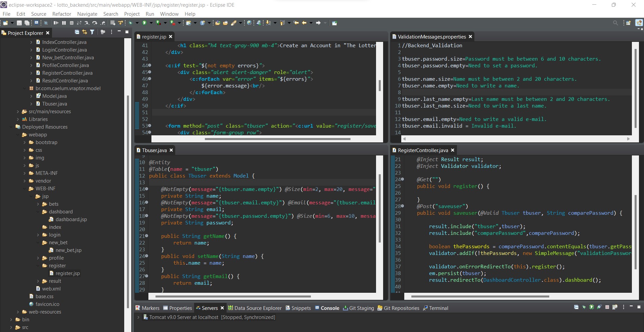Toggle the Skip All Breakpoints control

(x=46, y=23)
